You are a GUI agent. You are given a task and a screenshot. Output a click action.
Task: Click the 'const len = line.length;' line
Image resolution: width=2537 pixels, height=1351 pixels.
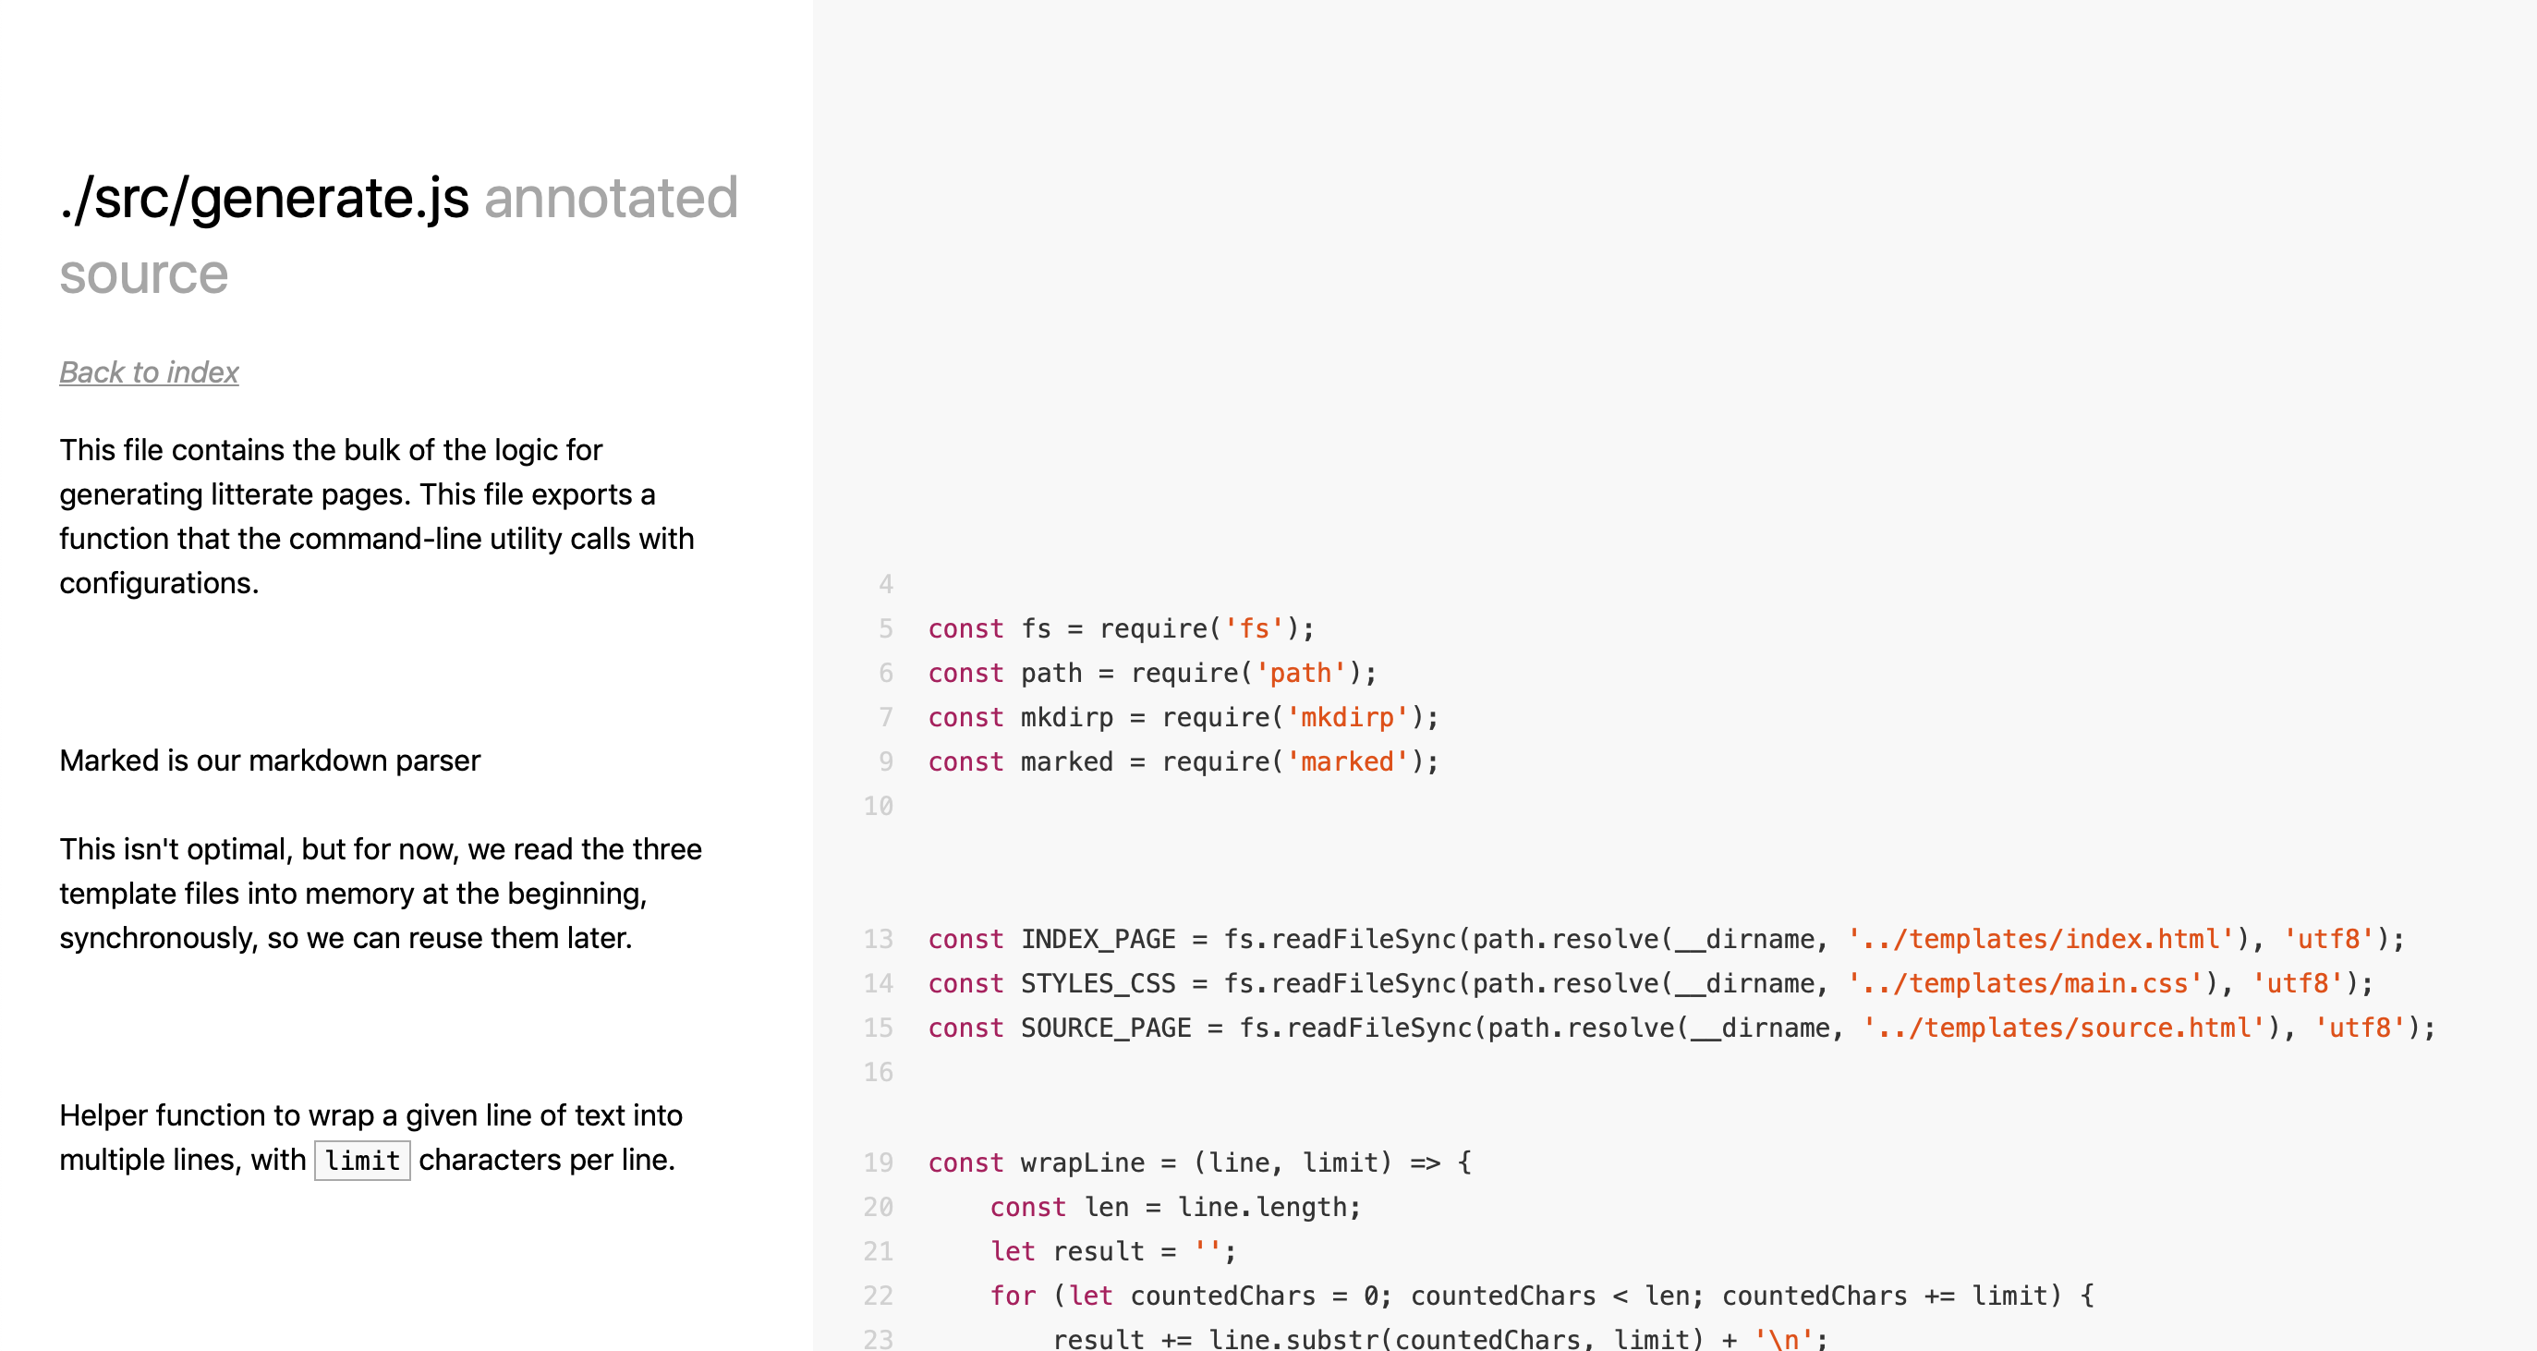click(x=1176, y=1207)
